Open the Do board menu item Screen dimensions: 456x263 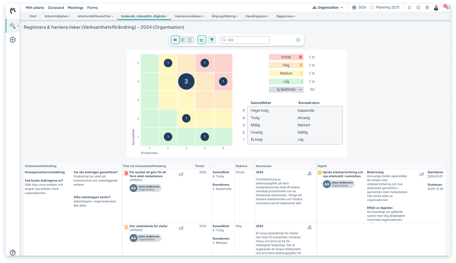pos(56,8)
